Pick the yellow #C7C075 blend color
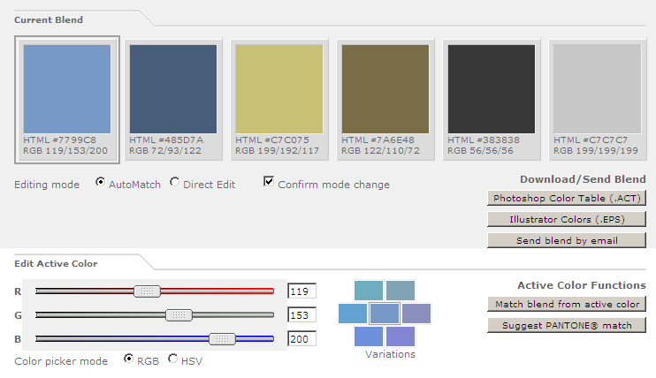The image size is (656, 378). pos(279,89)
